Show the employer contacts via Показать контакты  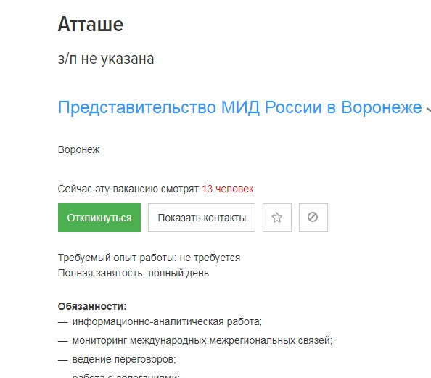coord(202,218)
